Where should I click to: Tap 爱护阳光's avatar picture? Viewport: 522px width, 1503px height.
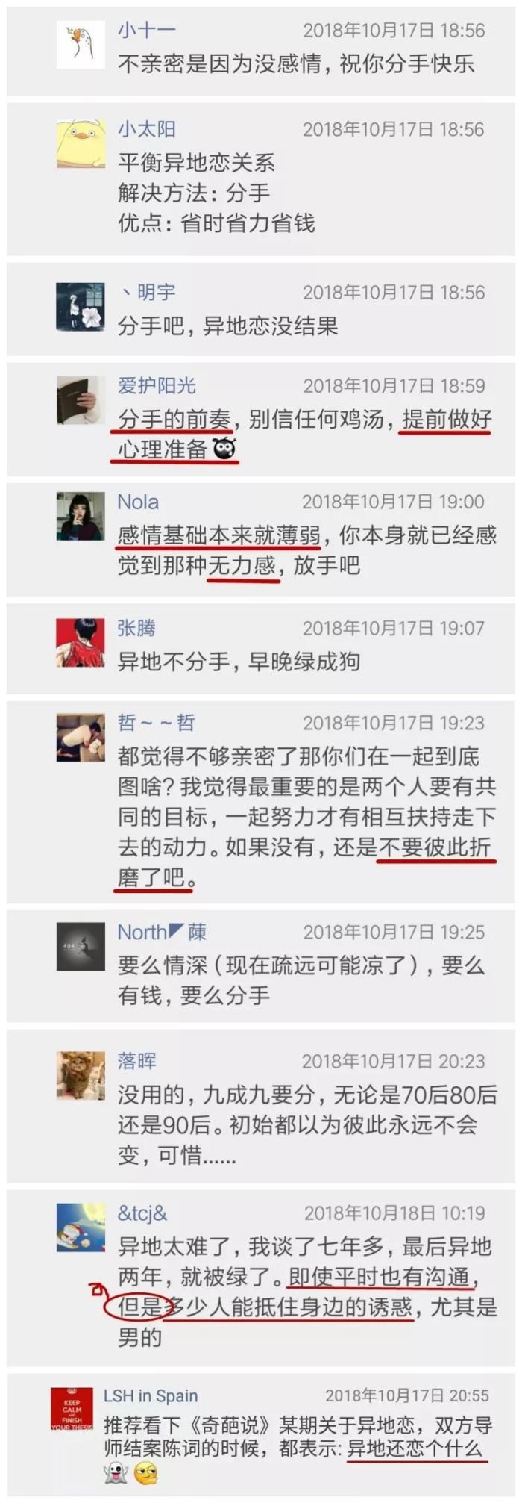(81, 400)
